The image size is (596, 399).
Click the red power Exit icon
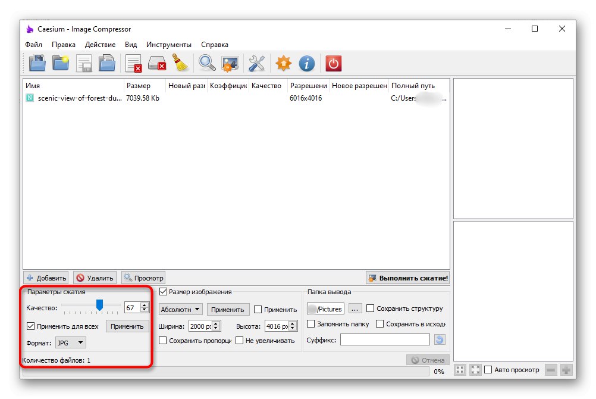pyautogui.click(x=333, y=63)
